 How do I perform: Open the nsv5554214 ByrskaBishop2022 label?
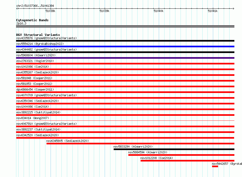tap(40, 44)
